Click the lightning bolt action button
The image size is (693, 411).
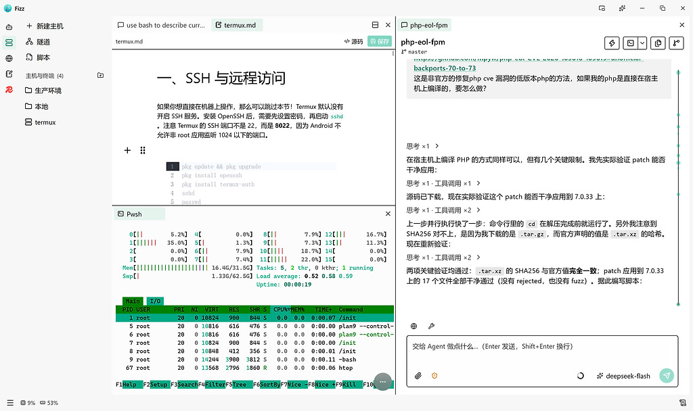pos(612,43)
